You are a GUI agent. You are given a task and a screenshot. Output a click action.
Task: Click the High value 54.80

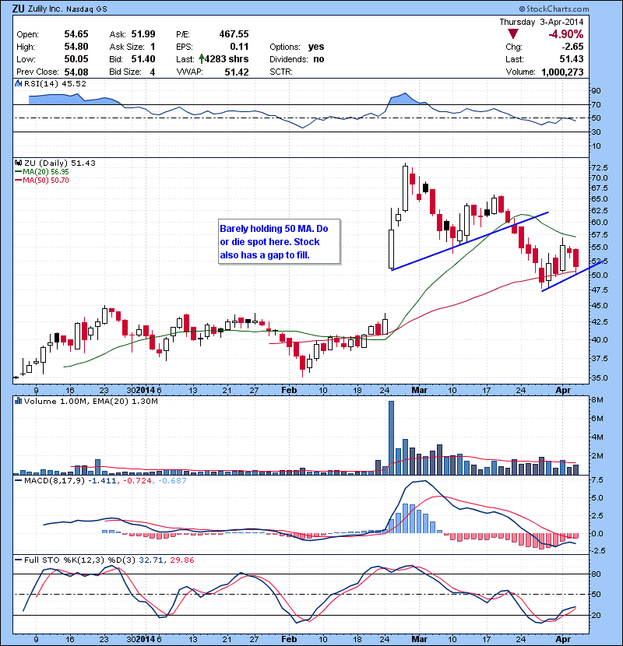76,47
